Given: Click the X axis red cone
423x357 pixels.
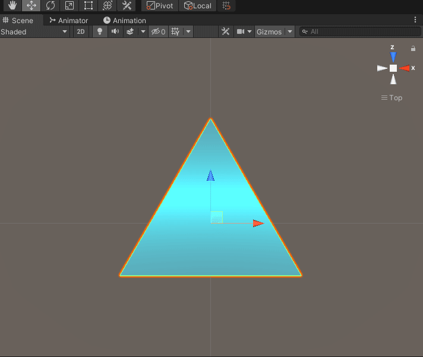Looking at the screenshot, I should click(405, 68).
